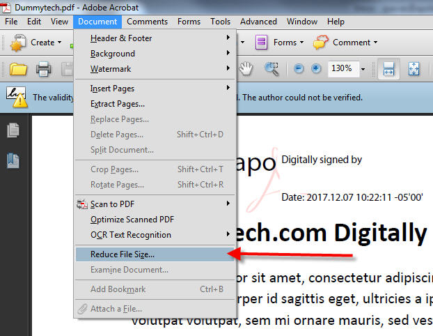Click the signature warning icon

[x=17, y=97]
